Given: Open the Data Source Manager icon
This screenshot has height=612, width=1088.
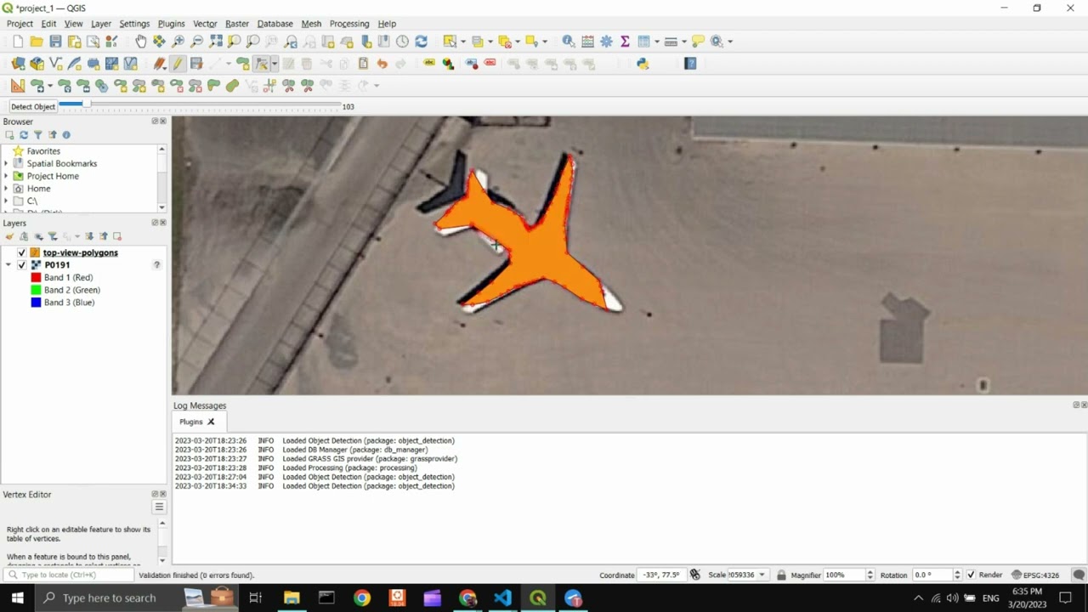Looking at the screenshot, I should [x=18, y=64].
